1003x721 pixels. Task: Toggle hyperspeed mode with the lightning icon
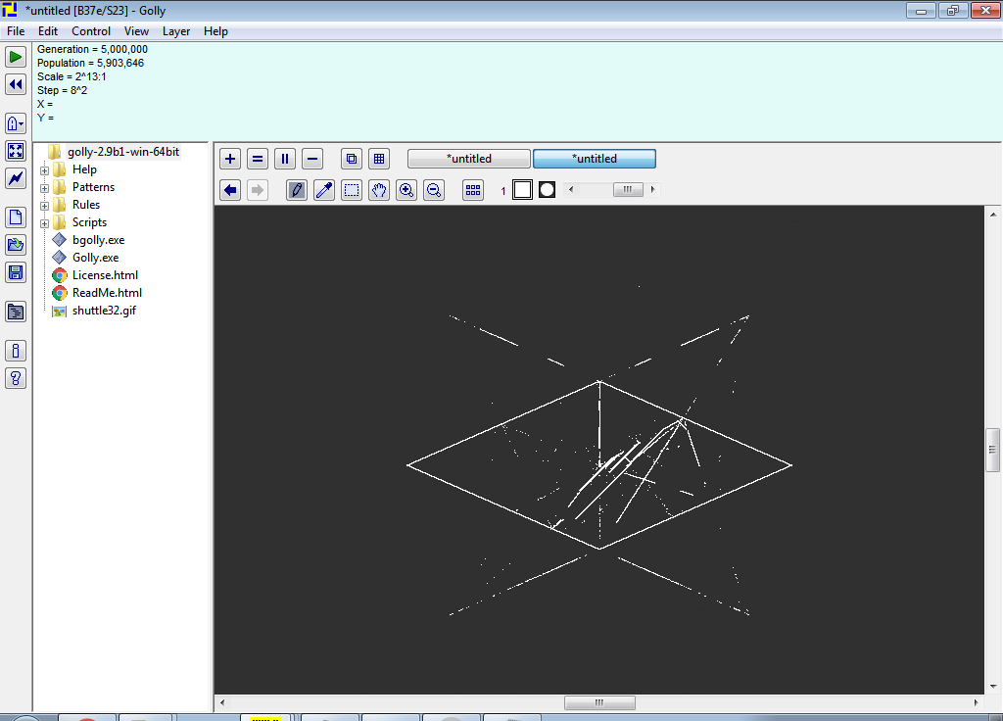click(x=16, y=178)
